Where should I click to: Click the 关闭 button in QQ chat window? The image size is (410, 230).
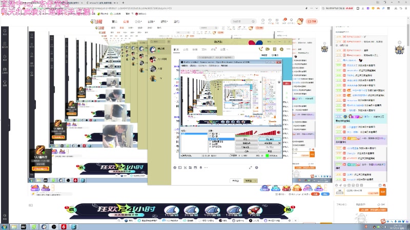tap(236, 180)
